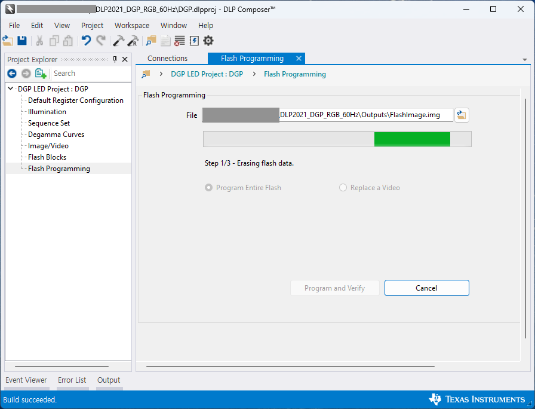Click the Project Explorer search field
Viewport: 535px width, 409px height.
[x=91, y=73]
